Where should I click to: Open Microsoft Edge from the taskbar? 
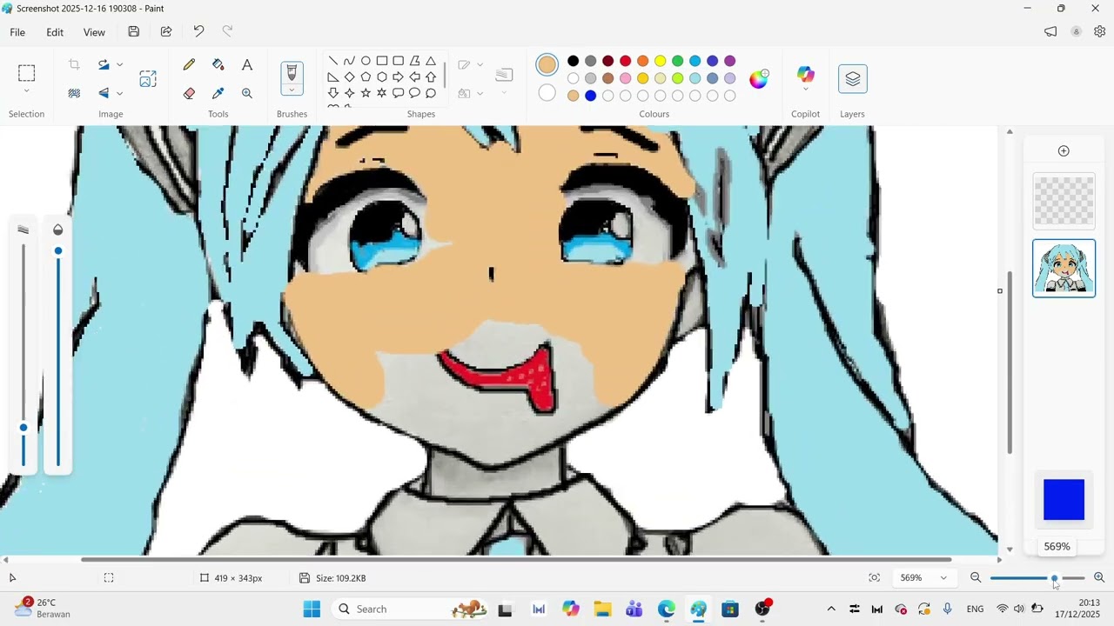pos(666,609)
